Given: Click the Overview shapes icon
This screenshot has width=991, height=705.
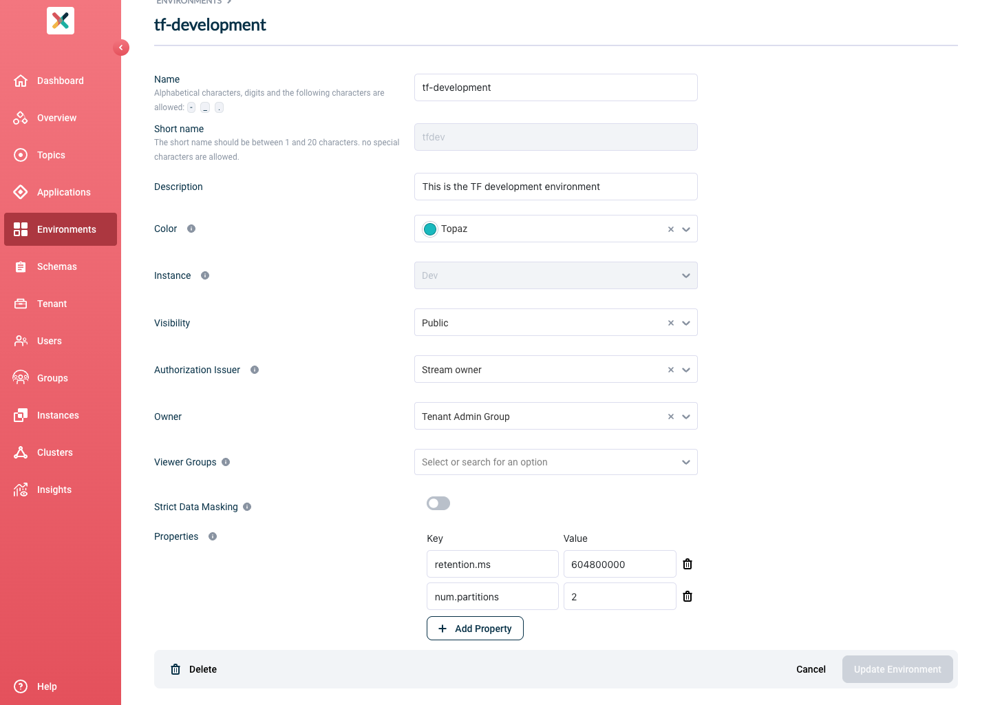Looking at the screenshot, I should point(21,118).
